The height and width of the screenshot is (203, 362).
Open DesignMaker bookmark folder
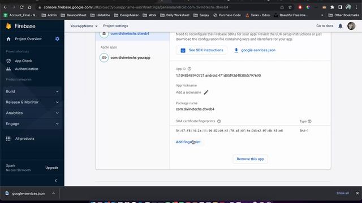pos(126,15)
